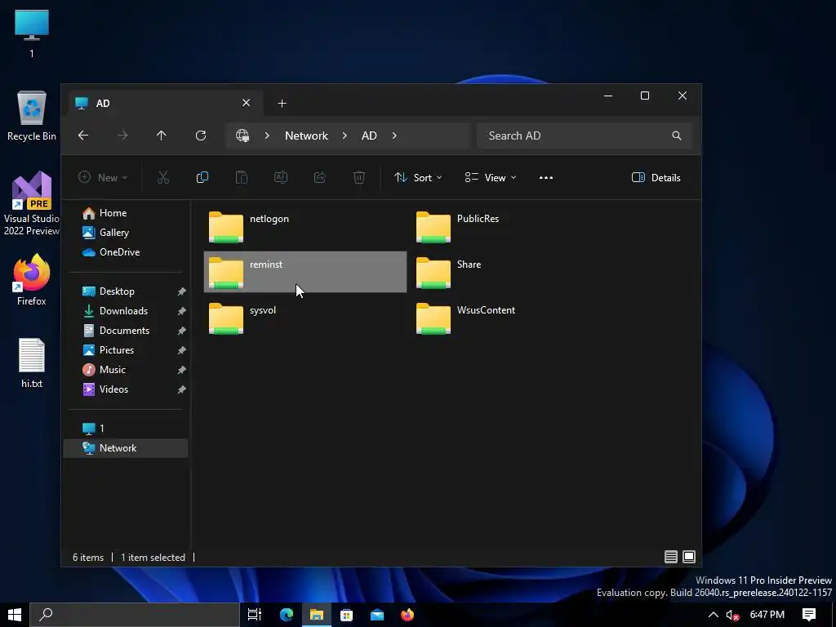Select hi.txt file on desktop
836x627 pixels.
click(32, 363)
